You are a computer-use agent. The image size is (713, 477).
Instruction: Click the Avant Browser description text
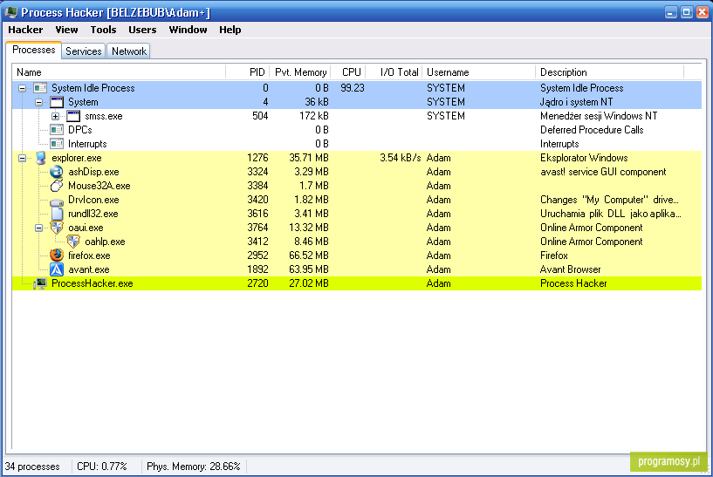[570, 269]
